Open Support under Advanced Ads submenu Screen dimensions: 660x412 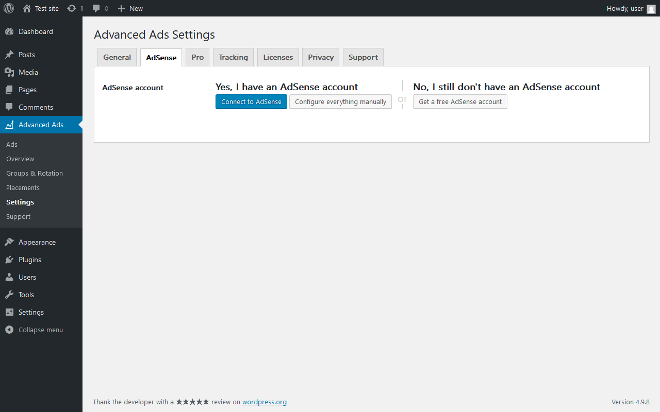point(41,216)
